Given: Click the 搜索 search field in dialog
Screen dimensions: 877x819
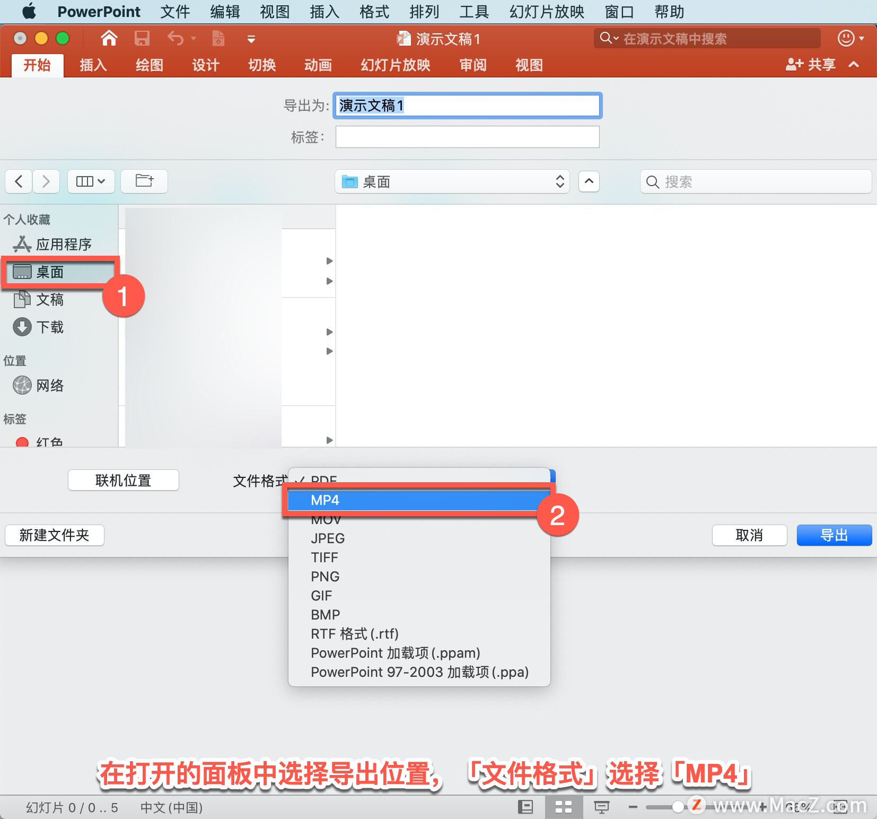Looking at the screenshot, I should (x=756, y=182).
